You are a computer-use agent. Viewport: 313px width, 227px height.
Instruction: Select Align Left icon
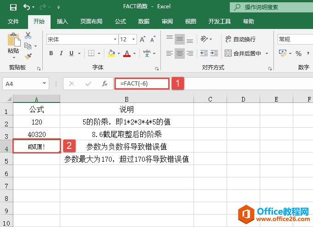[170, 53]
